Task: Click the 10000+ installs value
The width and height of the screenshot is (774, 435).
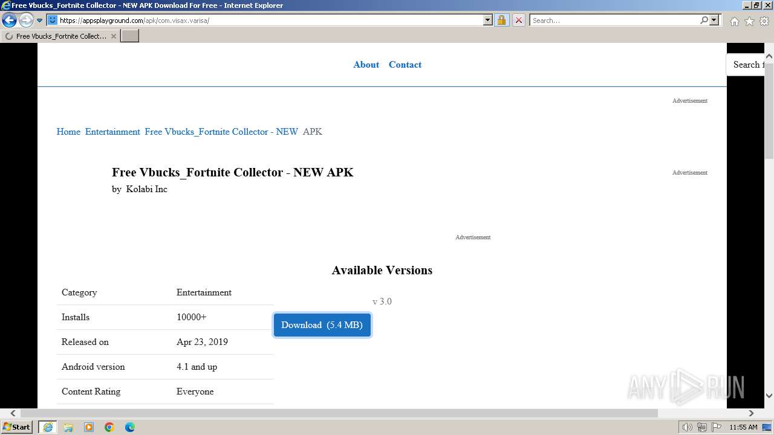Action: [191, 317]
